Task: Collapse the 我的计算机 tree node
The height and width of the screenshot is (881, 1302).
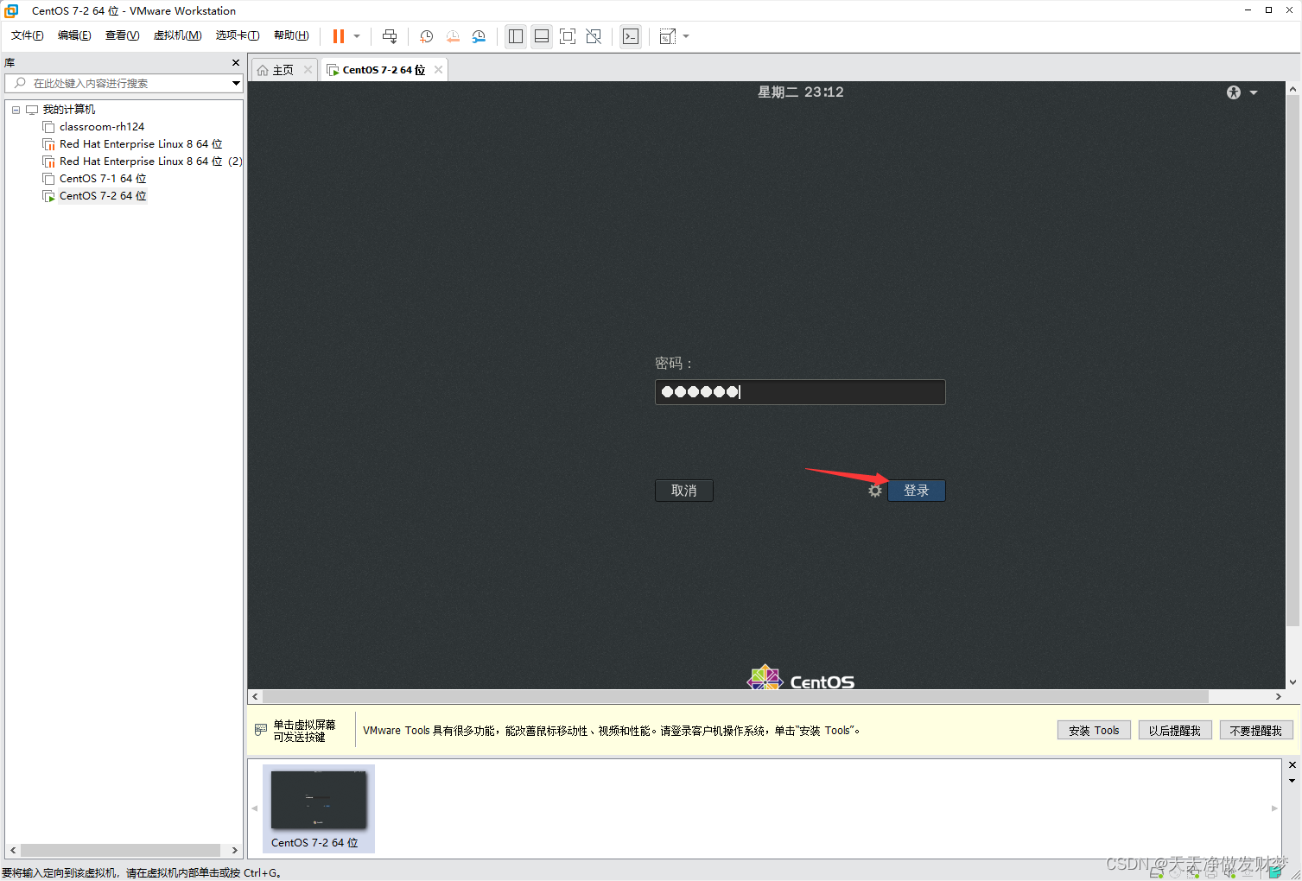Action: 16,110
